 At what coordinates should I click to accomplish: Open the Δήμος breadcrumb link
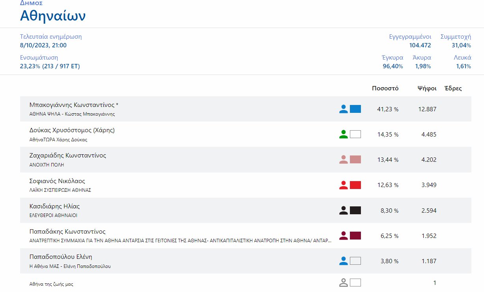coord(31,3)
